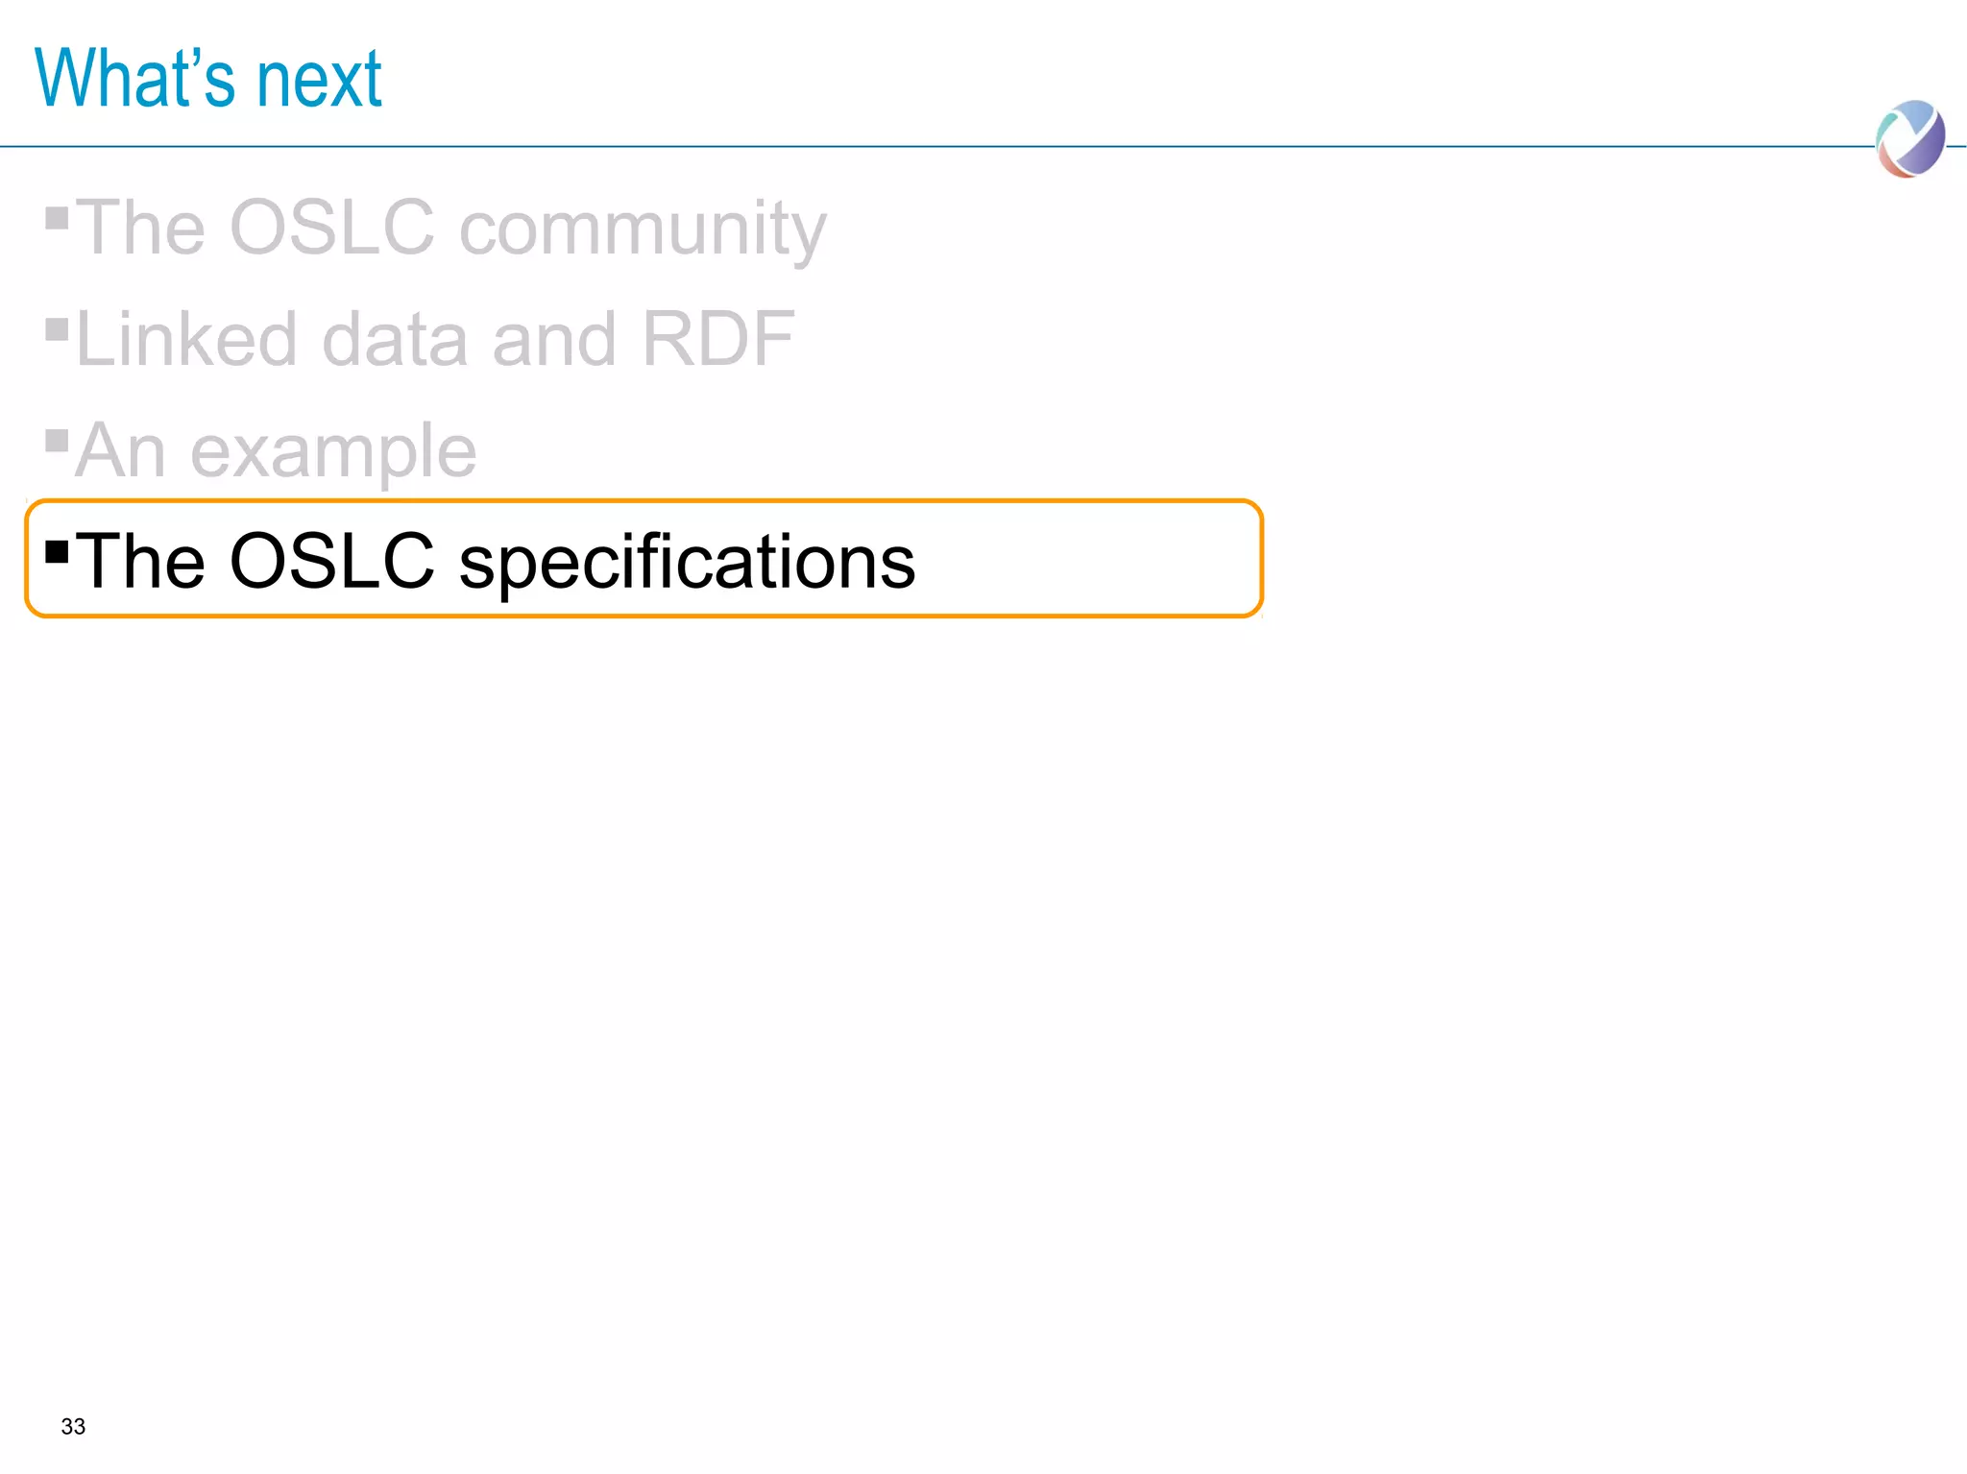
Task: Click the word 'Linked' in second bullet
Action: pyautogui.click(x=186, y=339)
